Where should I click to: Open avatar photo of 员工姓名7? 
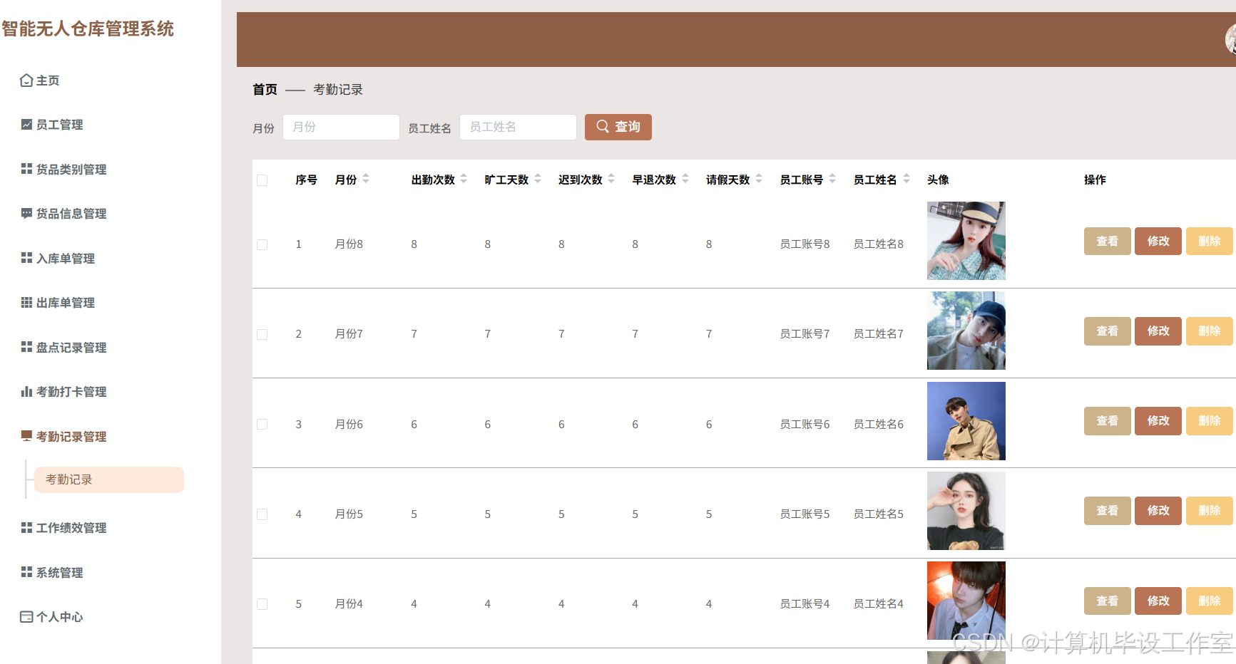[x=966, y=331]
